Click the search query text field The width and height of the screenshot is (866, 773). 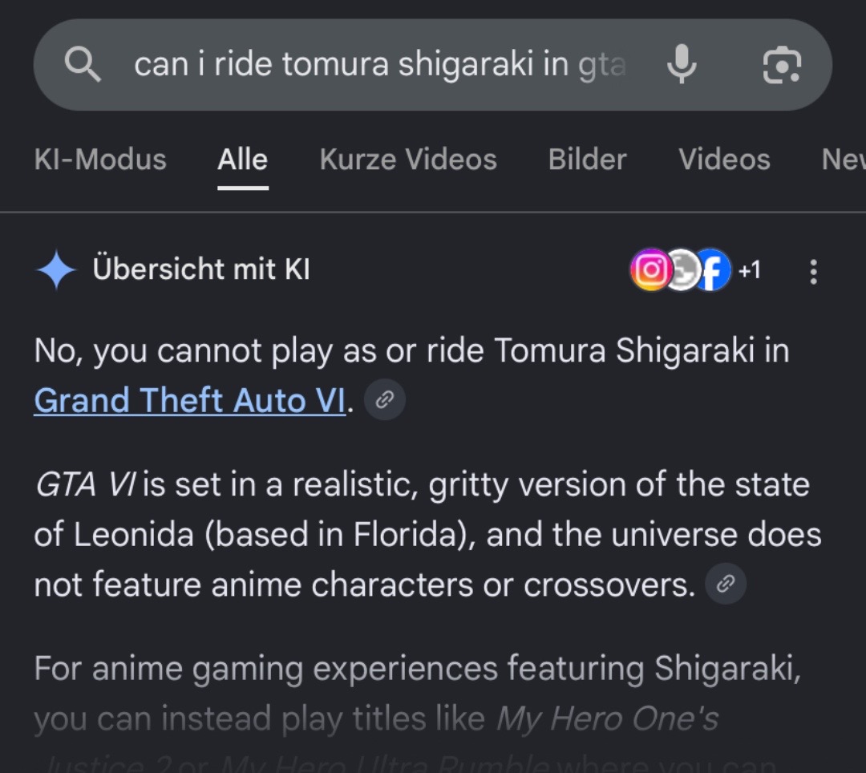pyautogui.click(x=380, y=64)
